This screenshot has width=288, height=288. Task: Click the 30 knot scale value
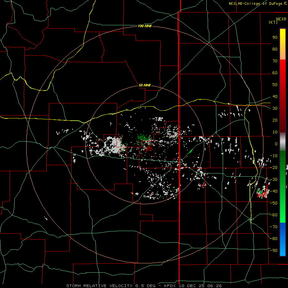[x=275, y=108]
